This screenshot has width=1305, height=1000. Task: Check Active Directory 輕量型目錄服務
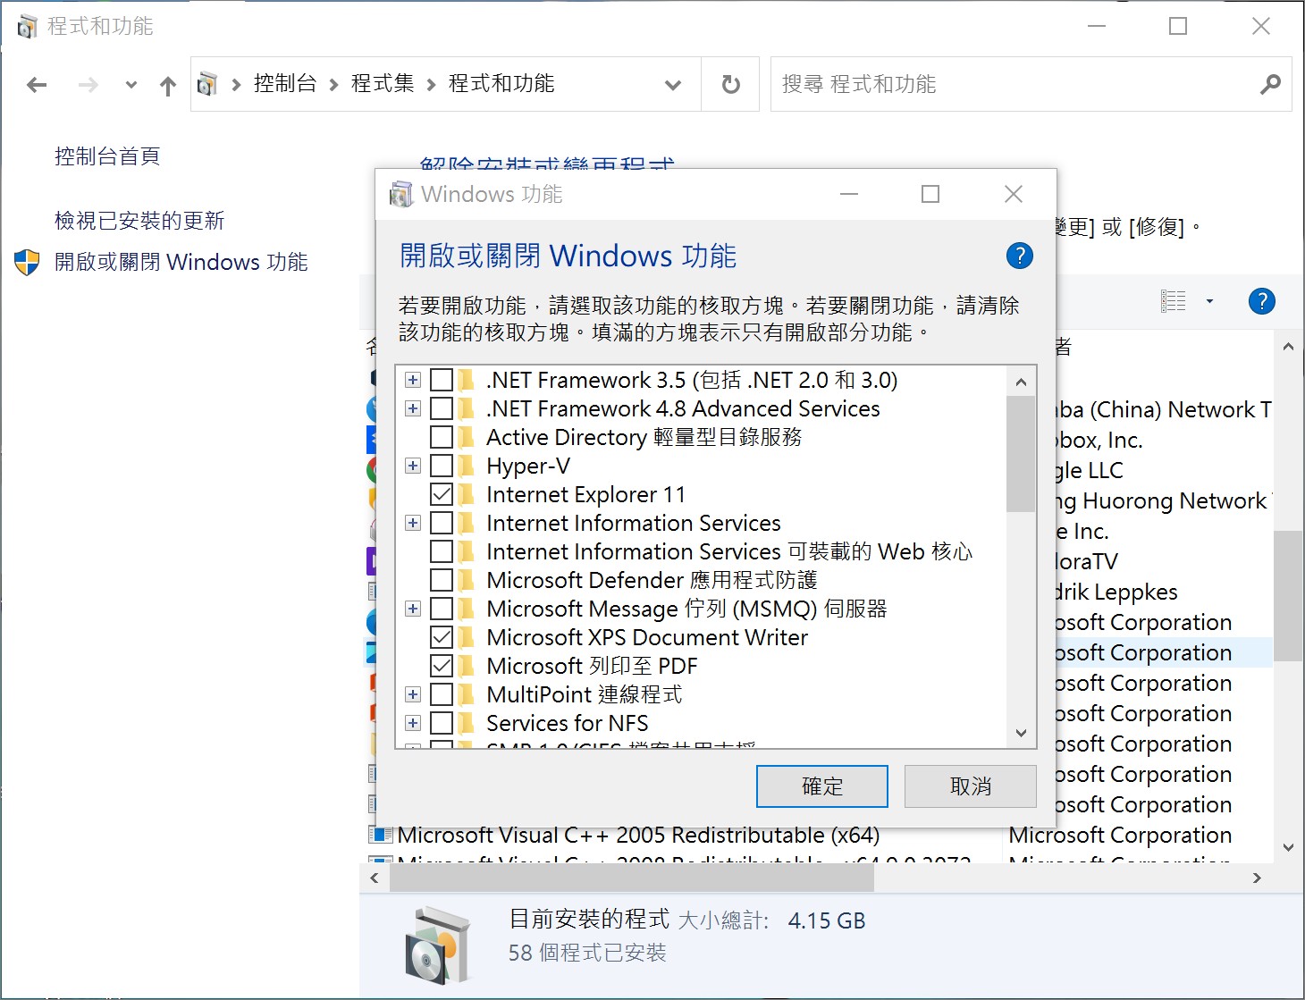coord(442,437)
